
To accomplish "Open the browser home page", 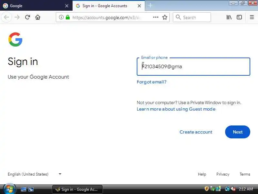I will tap(38, 17).
